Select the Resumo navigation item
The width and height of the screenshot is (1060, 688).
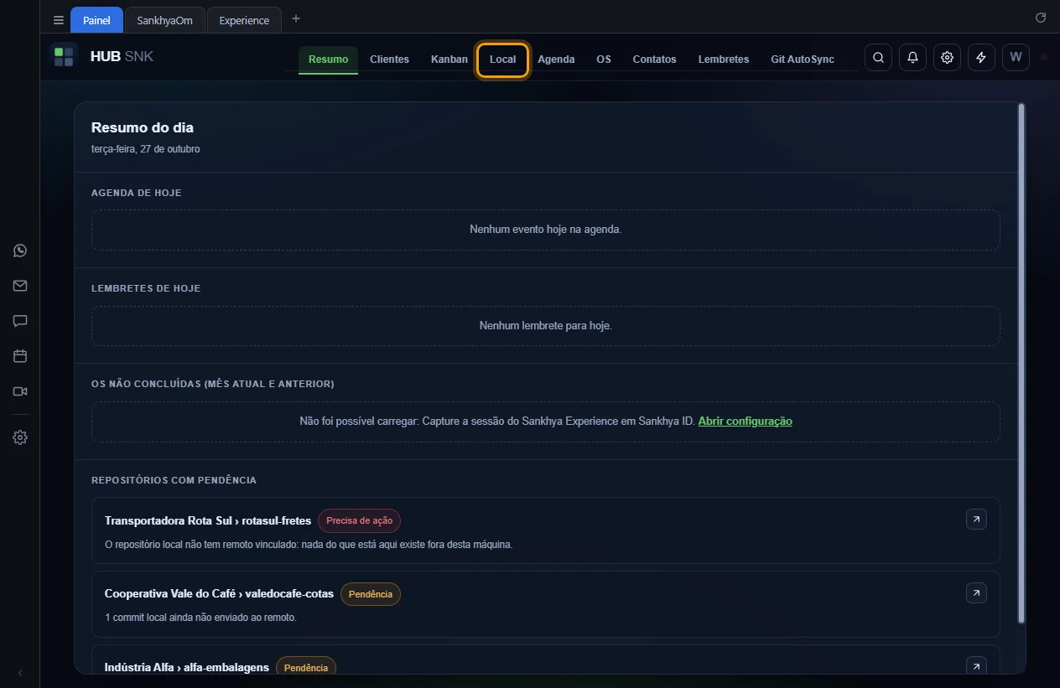point(328,59)
